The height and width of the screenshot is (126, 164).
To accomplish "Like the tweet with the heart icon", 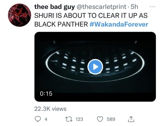I will (100, 119).
